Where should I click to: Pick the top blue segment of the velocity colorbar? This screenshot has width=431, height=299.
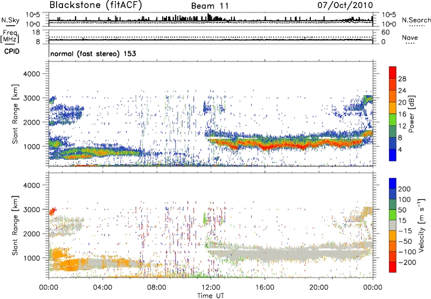click(393, 184)
